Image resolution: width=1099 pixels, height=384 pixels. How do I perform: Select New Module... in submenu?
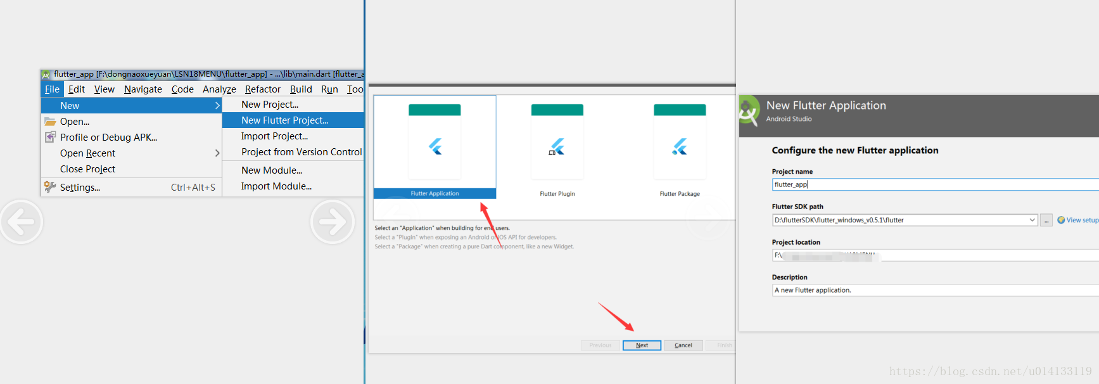pyautogui.click(x=293, y=170)
